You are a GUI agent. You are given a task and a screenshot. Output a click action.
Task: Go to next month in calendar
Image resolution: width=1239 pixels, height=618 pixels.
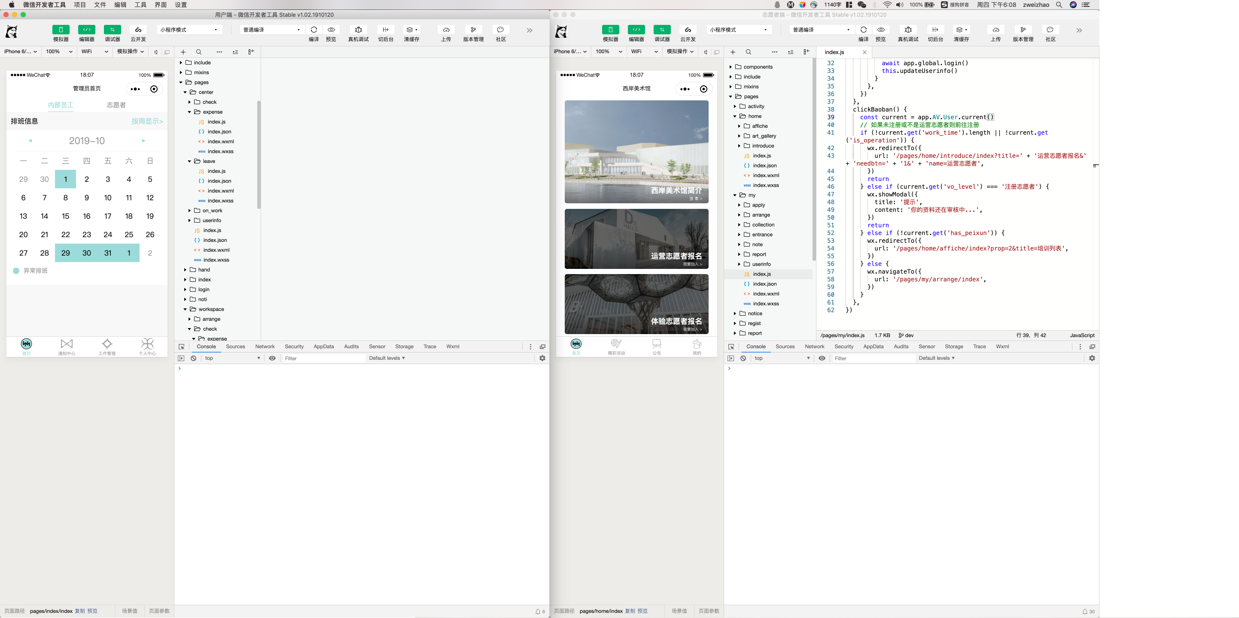coord(143,141)
